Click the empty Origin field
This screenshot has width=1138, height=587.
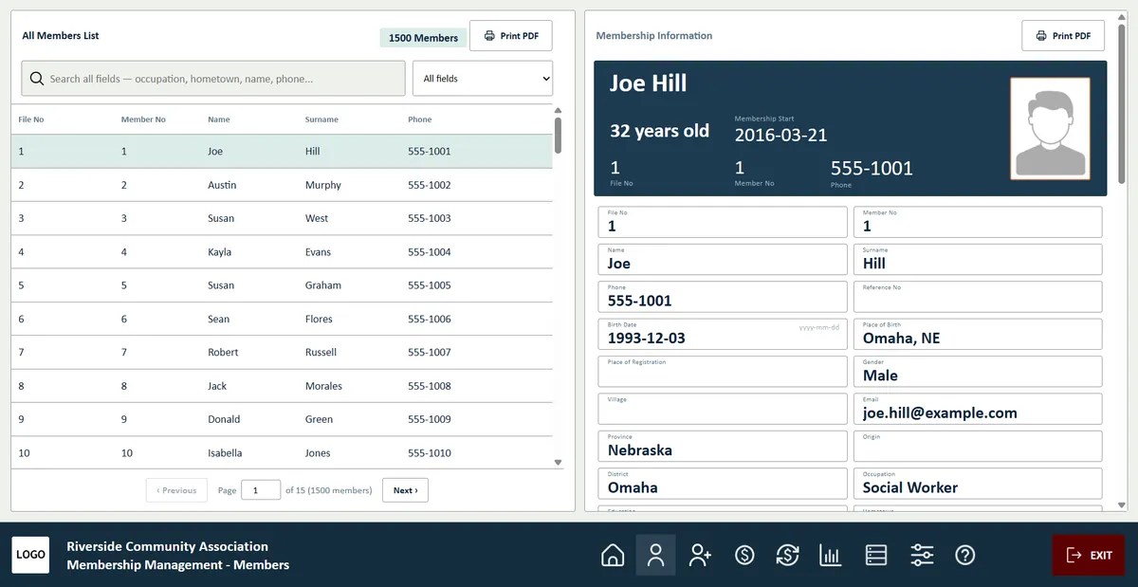click(978, 447)
